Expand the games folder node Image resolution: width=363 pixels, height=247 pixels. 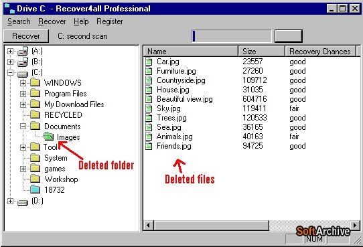point(23,169)
